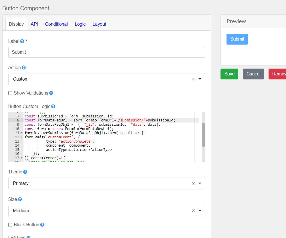Clear the Primary theme selection
This screenshot has height=238, width=286.
[x=193, y=183]
